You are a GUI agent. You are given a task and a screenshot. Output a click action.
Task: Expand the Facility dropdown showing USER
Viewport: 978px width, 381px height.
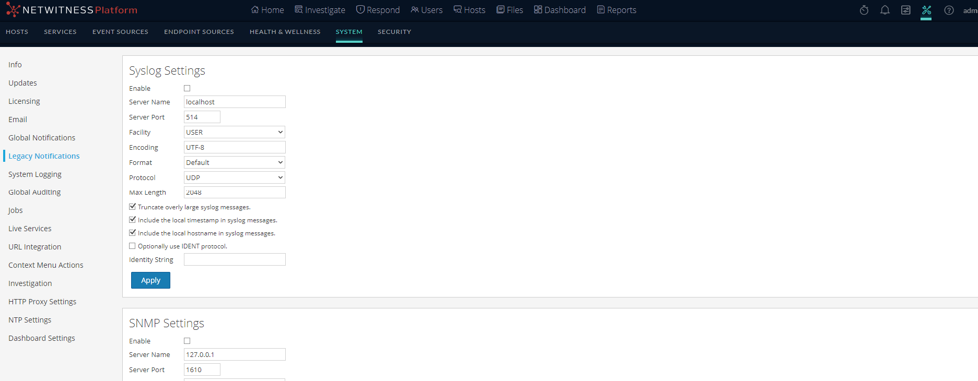coord(235,132)
